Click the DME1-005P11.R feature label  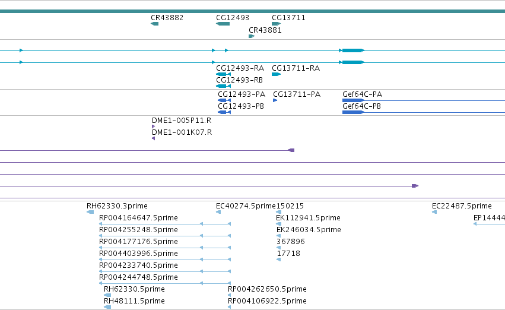pos(182,121)
